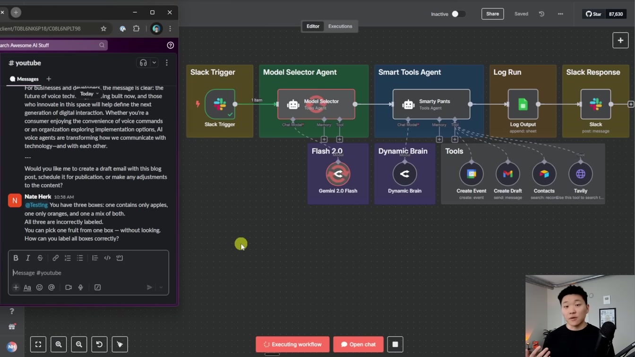
Task: Open Slack help in the top bar
Action: click(171, 45)
